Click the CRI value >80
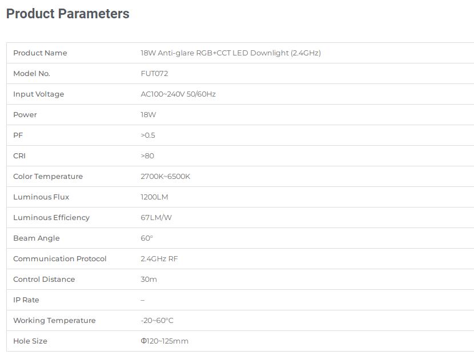 (x=147, y=156)
